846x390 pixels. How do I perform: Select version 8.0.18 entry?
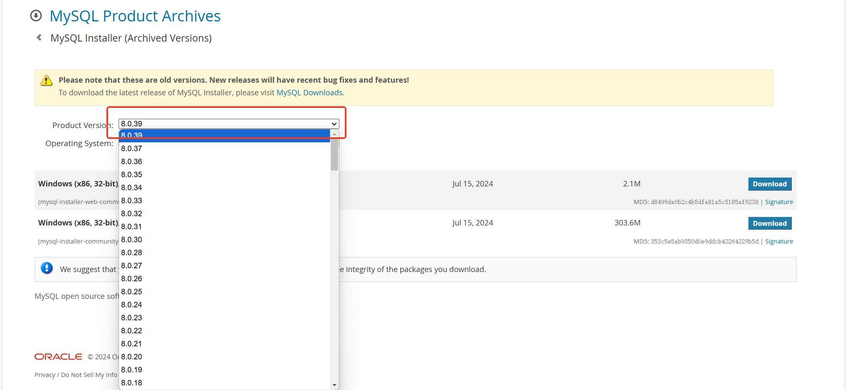pyautogui.click(x=225, y=383)
